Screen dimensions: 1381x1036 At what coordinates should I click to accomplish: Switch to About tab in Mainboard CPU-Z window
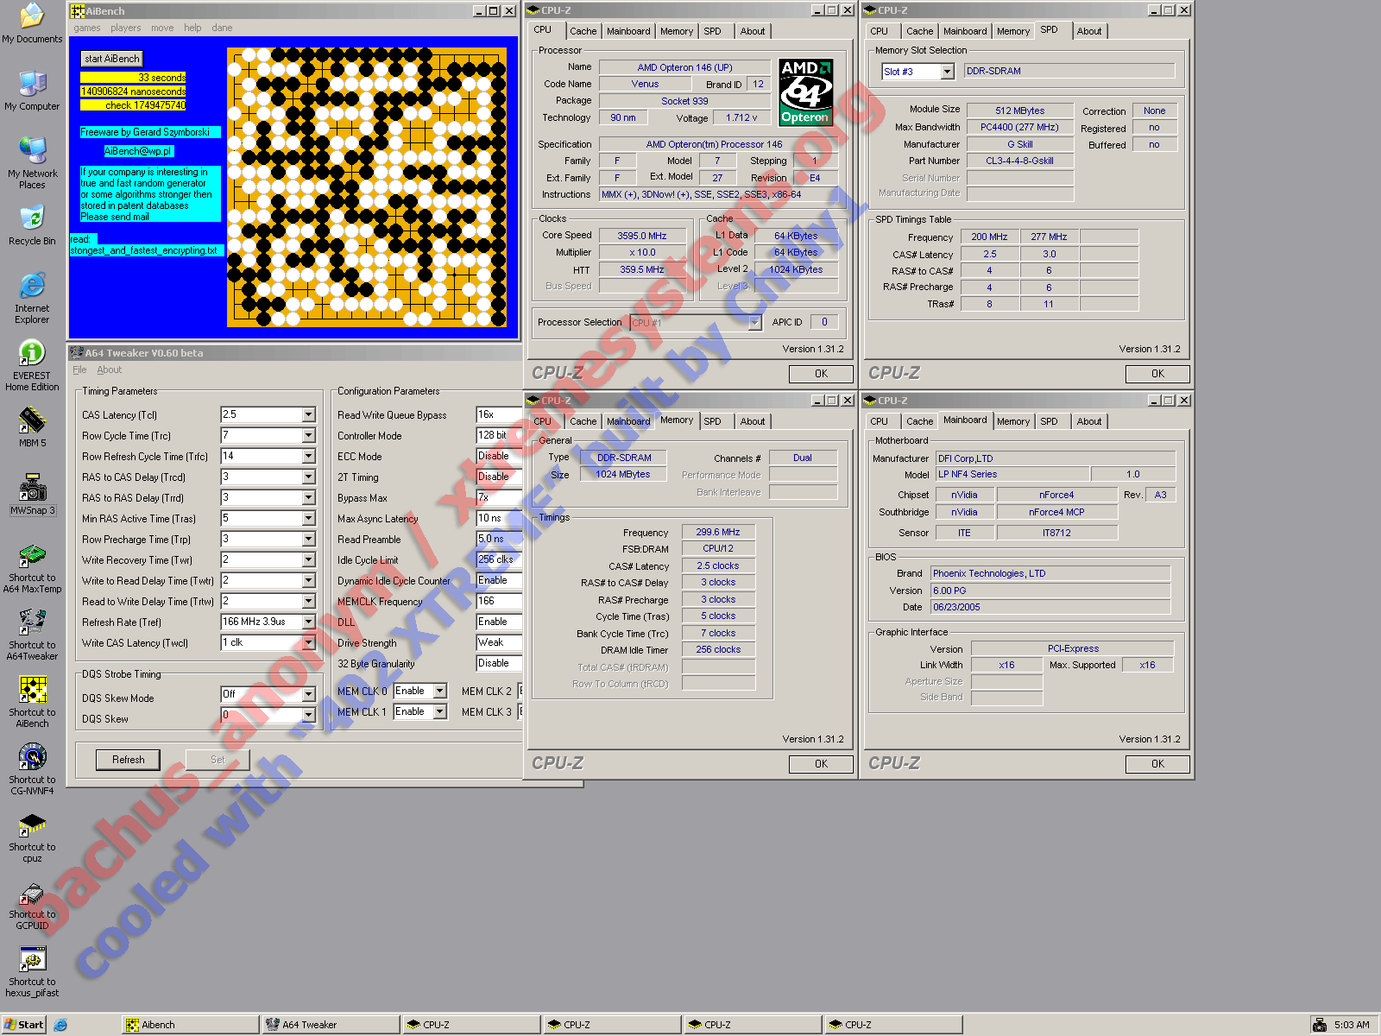pos(1089,421)
